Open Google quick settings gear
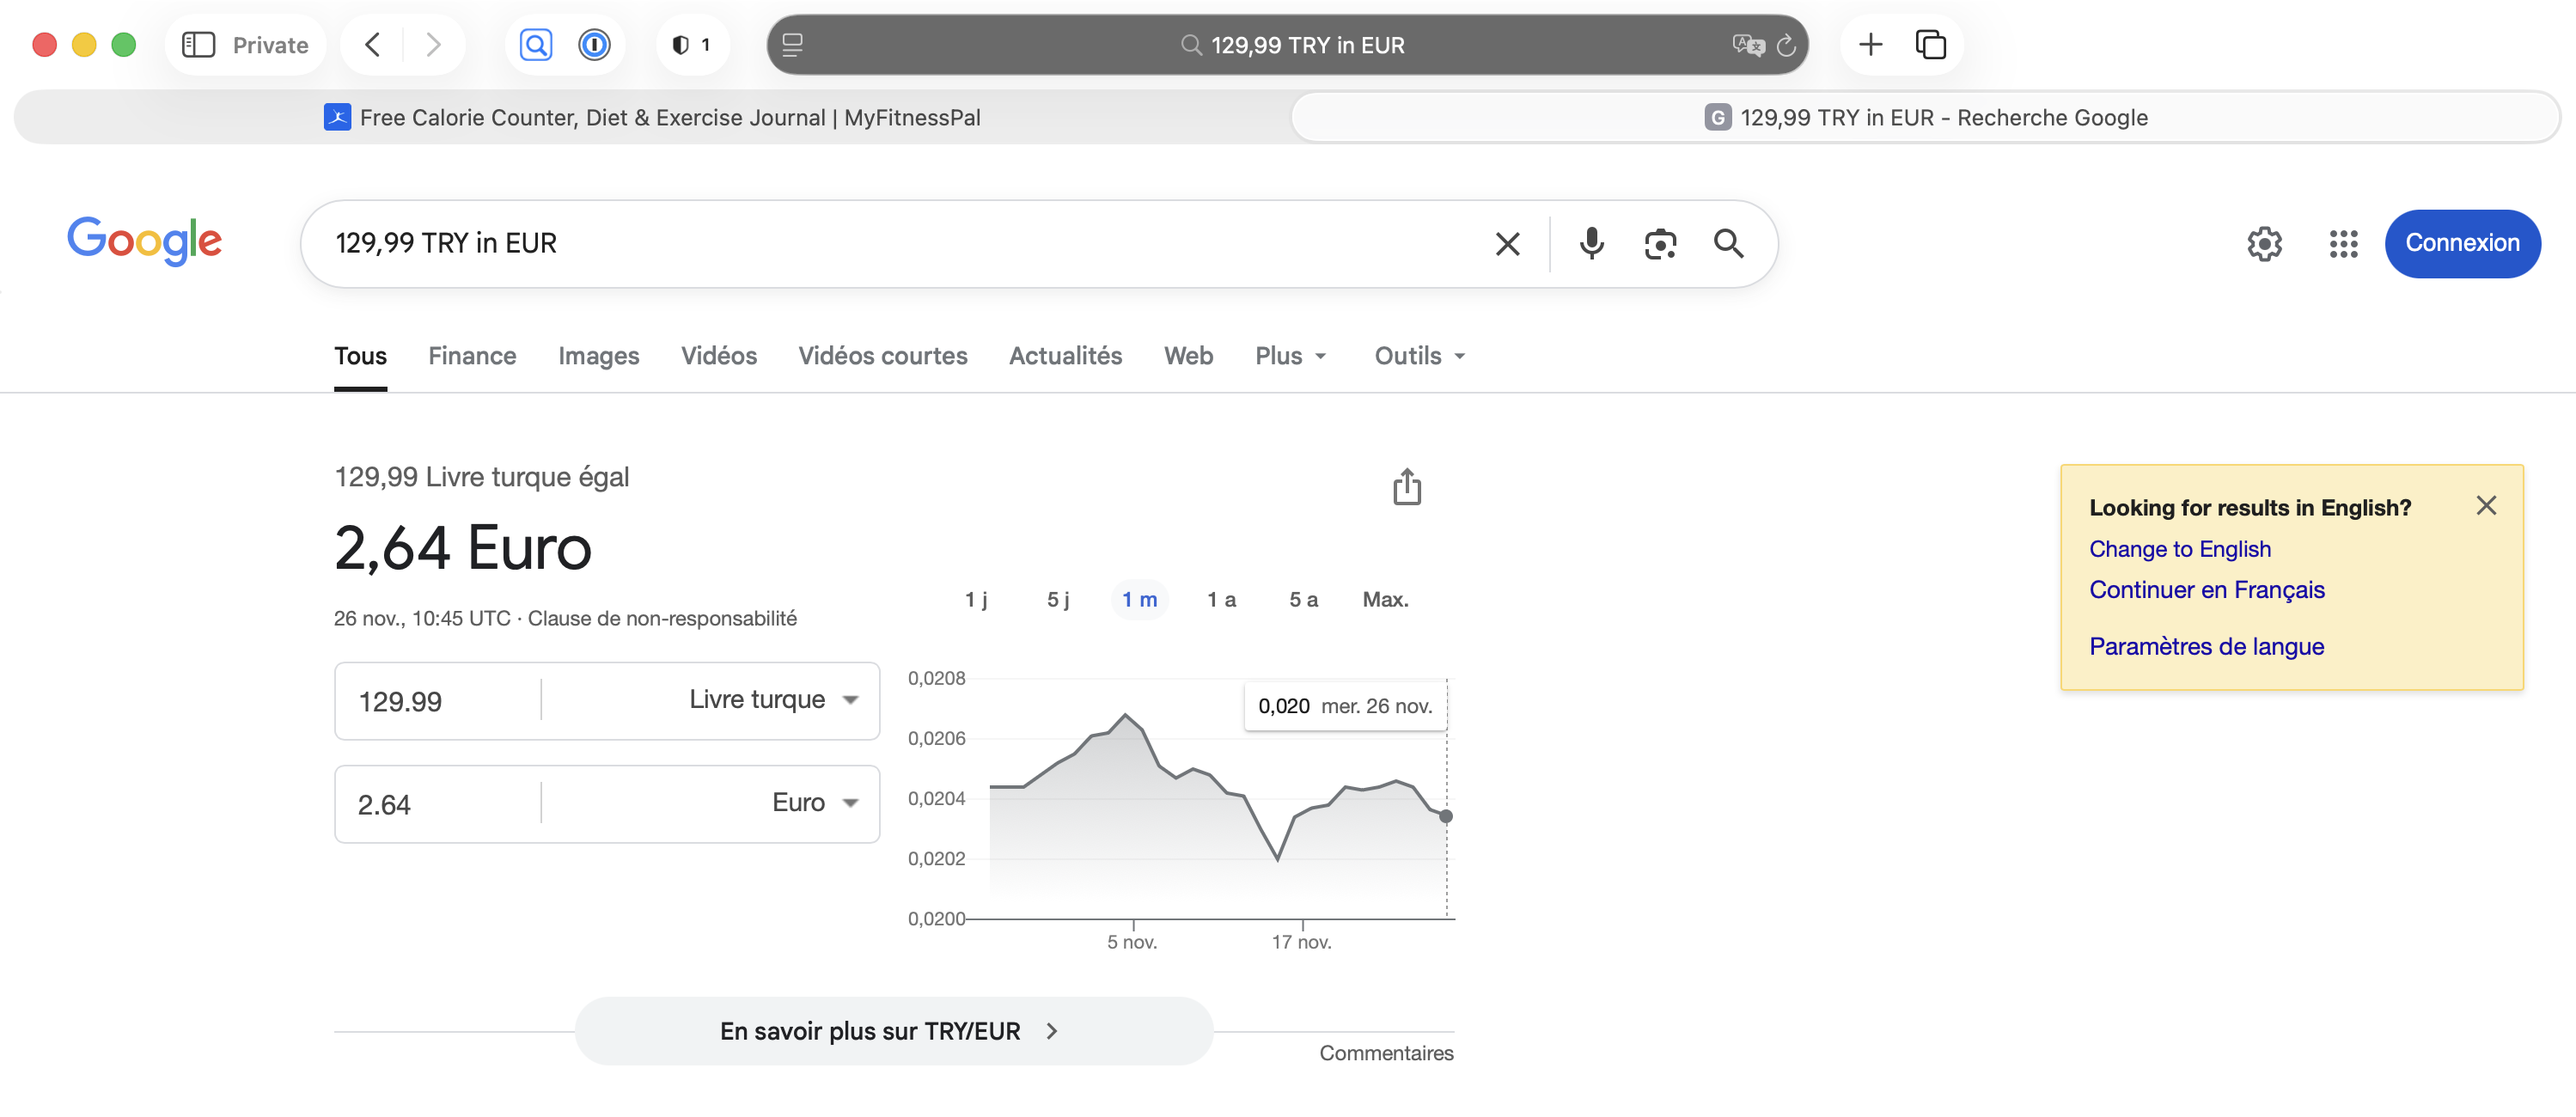Screen dimensions: 2576x1117 tap(2264, 243)
